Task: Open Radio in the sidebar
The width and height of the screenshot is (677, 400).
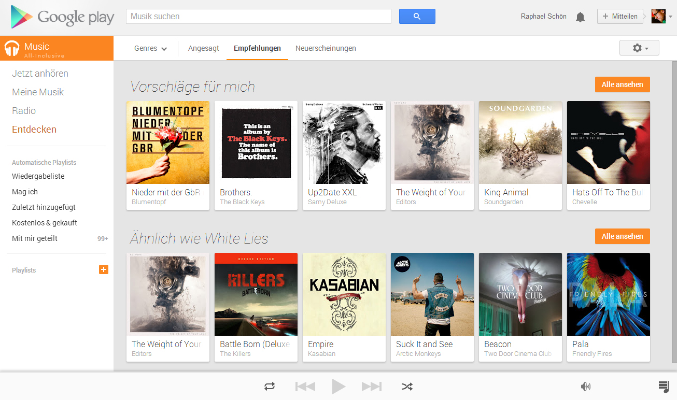Action: coord(24,111)
